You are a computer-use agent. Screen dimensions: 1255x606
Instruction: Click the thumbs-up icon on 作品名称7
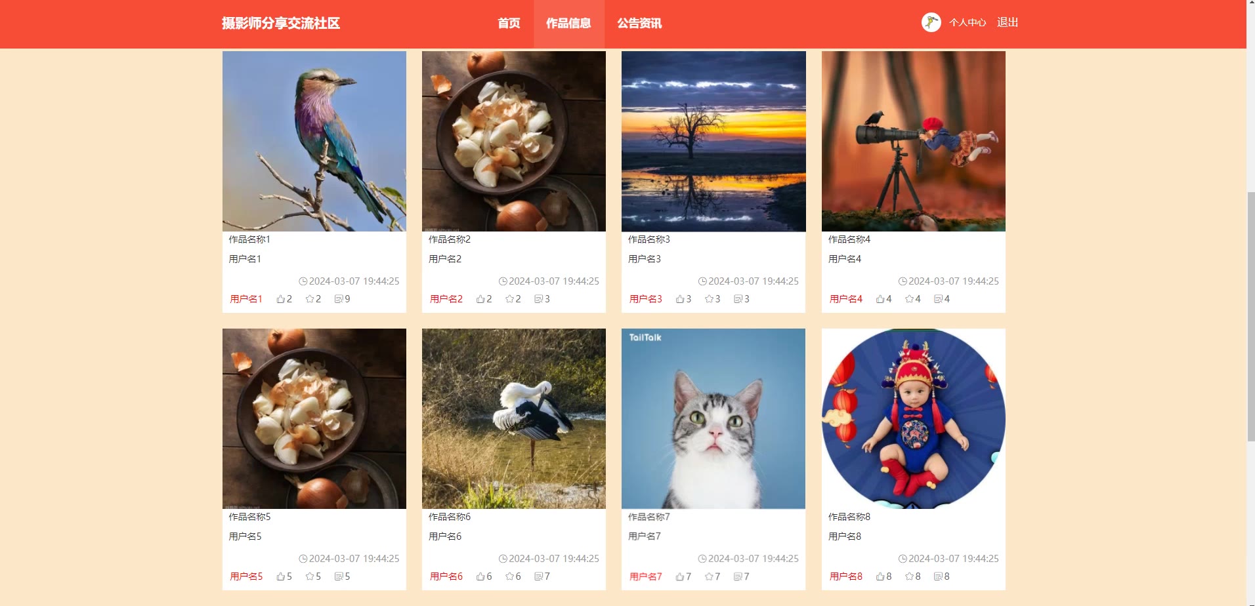coord(680,576)
